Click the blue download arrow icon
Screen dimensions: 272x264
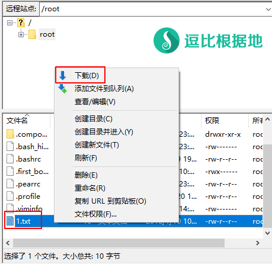(62, 75)
